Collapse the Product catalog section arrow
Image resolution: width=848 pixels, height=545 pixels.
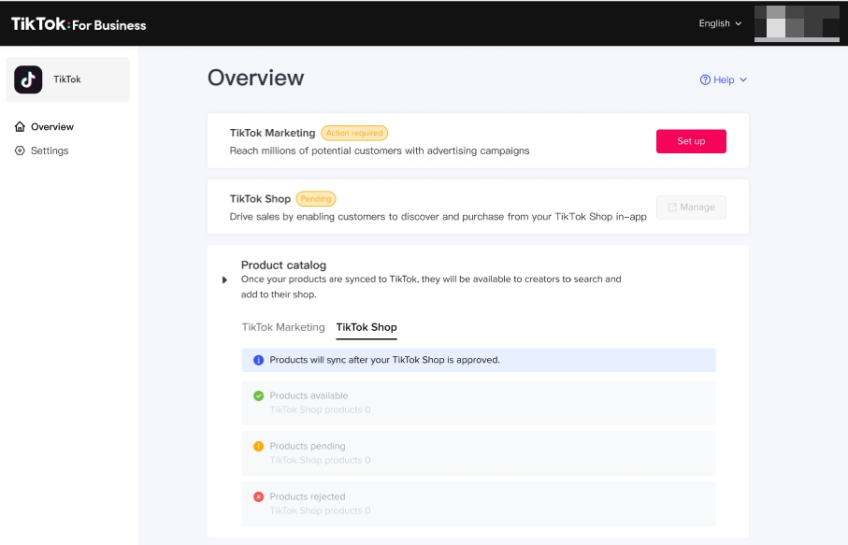click(224, 280)
